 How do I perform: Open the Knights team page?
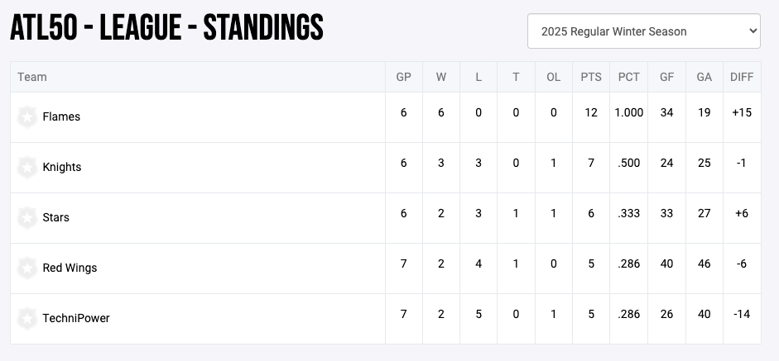[x=62, y=168]
